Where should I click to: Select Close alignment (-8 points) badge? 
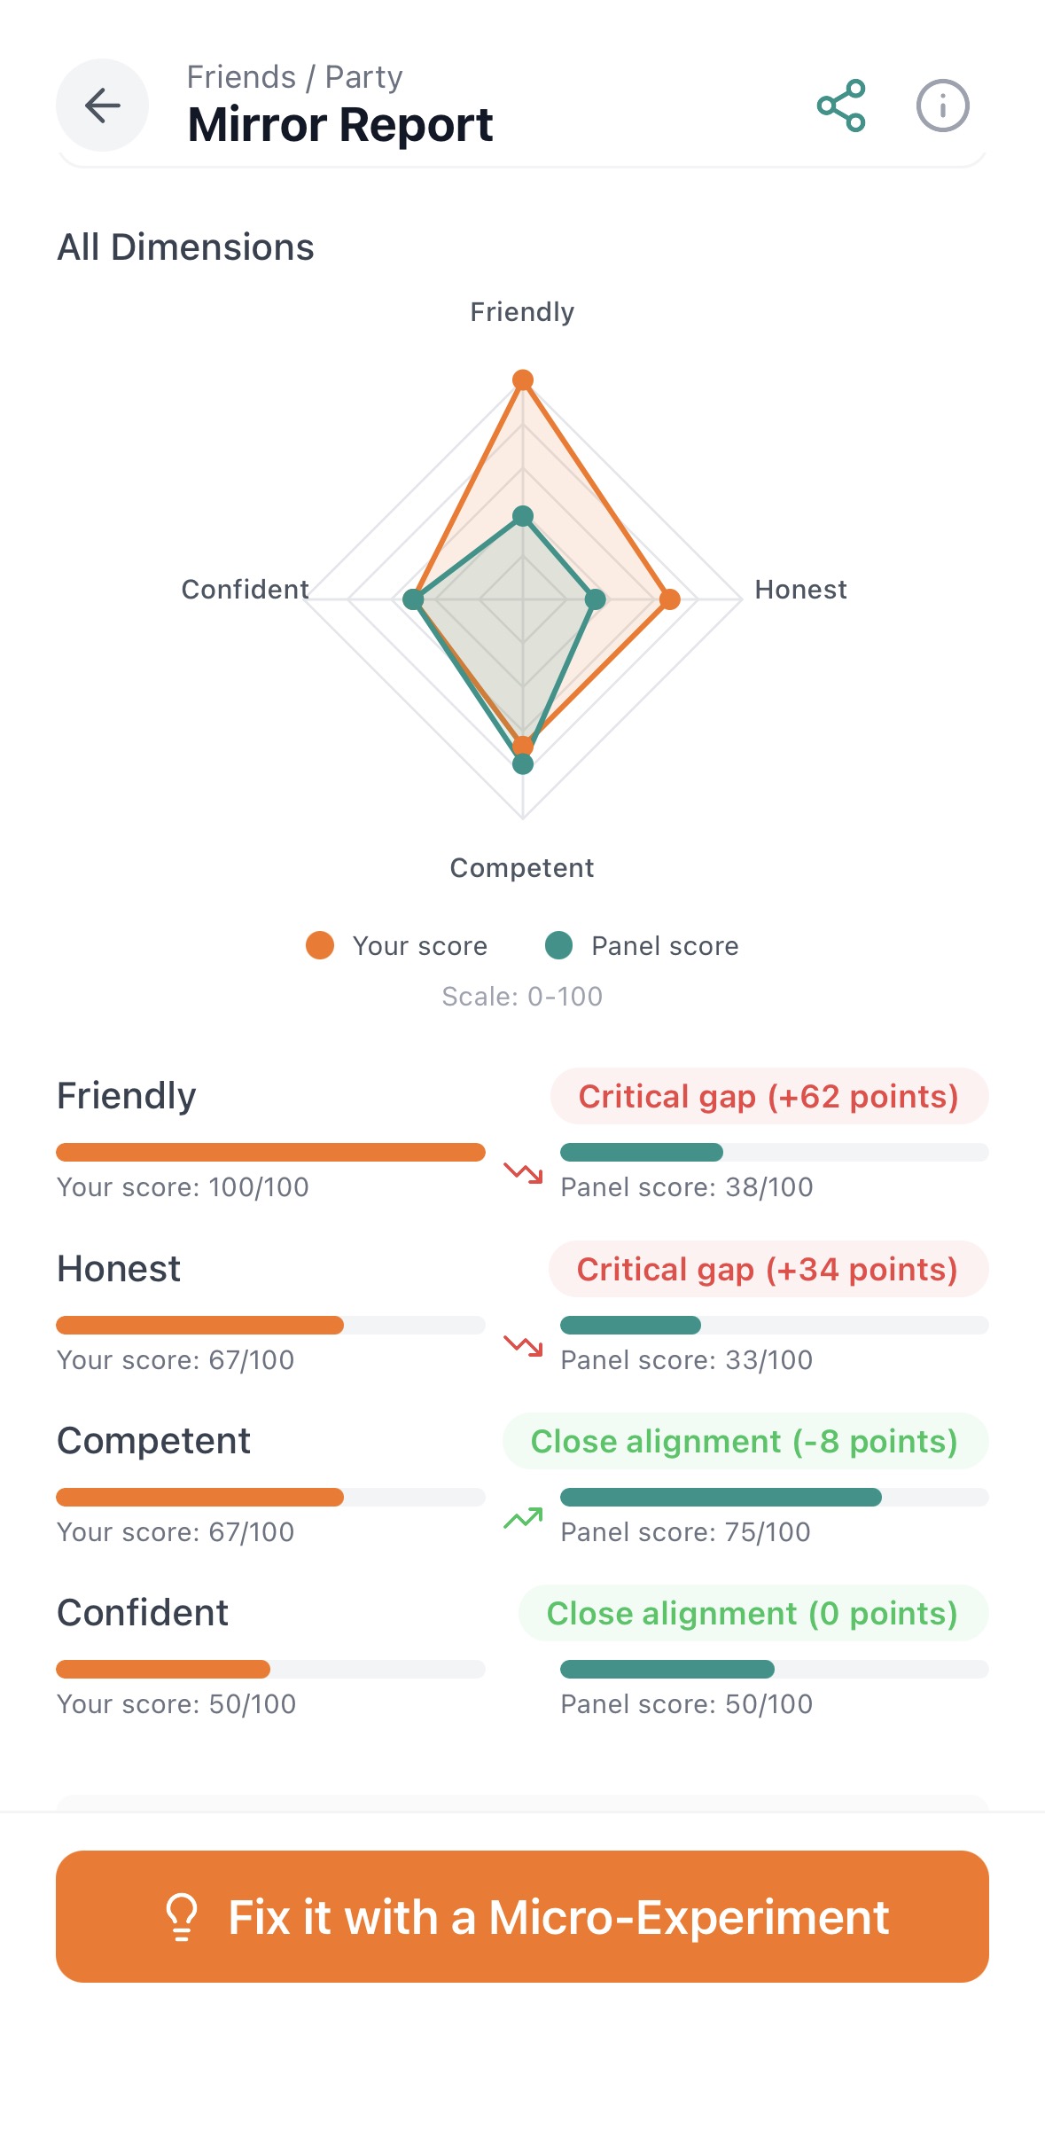pyautogui.click(x=745, y=1442)
